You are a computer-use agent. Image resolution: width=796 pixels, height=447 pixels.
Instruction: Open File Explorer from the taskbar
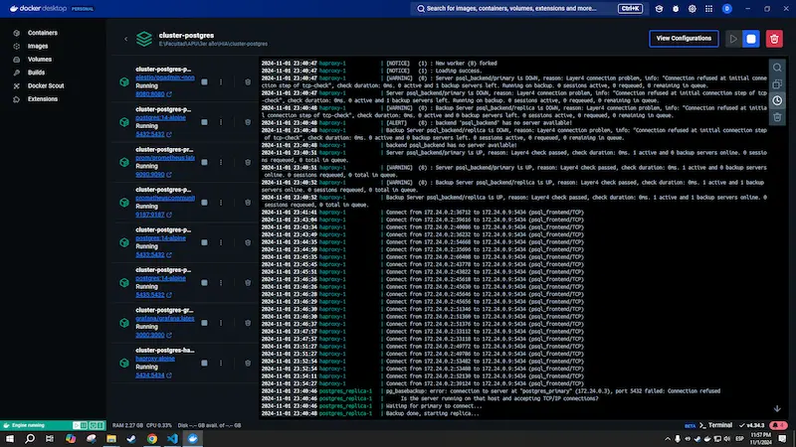pyautogui.click(x=111, y=439)
